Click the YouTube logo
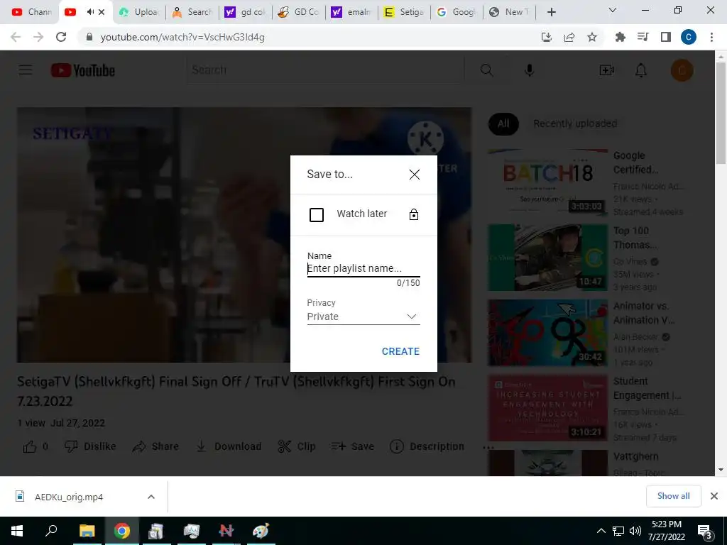Screen dimensions: 727x545 [83, 70]
